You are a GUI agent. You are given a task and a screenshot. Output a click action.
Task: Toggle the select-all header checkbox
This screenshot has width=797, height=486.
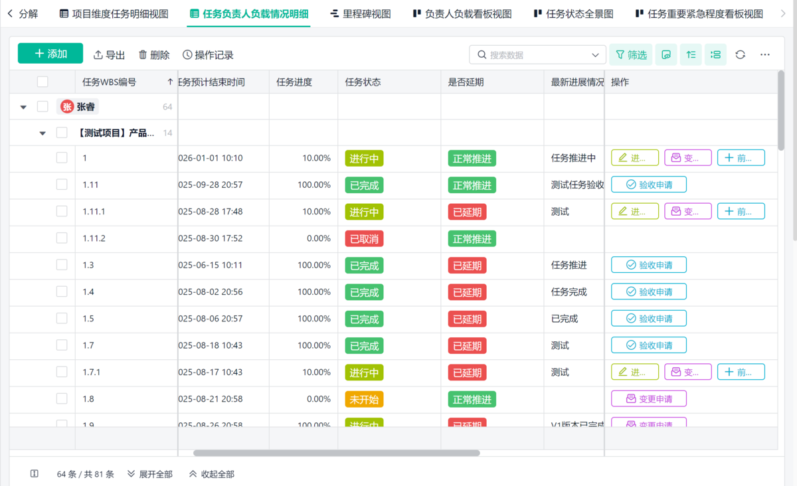[43, 82]
